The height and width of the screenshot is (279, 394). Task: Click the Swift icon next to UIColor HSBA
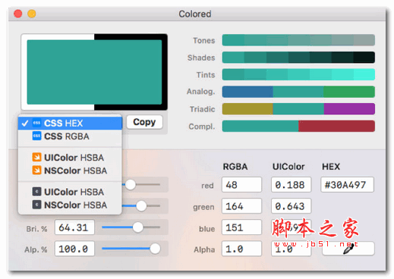tap(36, 157)
